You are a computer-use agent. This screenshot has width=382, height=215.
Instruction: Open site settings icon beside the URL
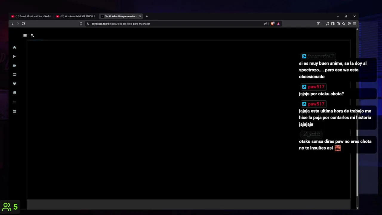coord(88,24)
